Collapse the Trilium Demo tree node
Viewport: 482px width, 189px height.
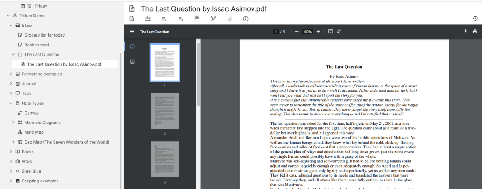tap(8, 16)
